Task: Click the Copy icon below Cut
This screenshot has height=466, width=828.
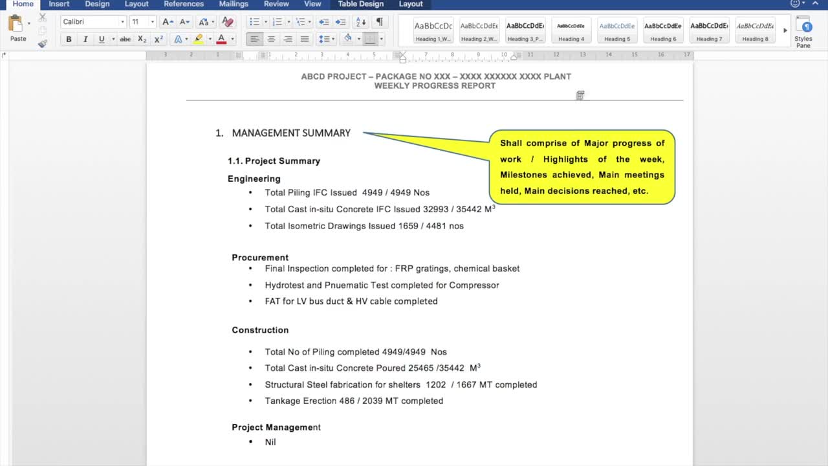Action: click(43, 30)
